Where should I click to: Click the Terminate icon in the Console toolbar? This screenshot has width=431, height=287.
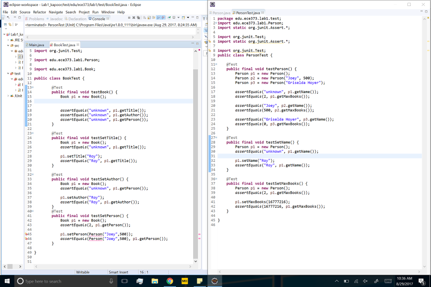point(129,18)
